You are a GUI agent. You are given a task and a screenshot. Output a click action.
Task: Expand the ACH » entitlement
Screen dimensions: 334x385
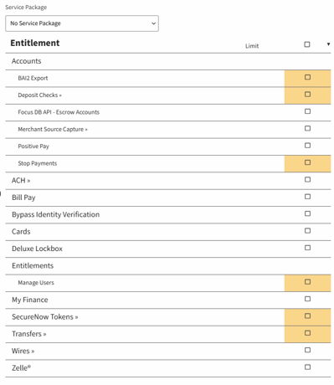point(21,181)
